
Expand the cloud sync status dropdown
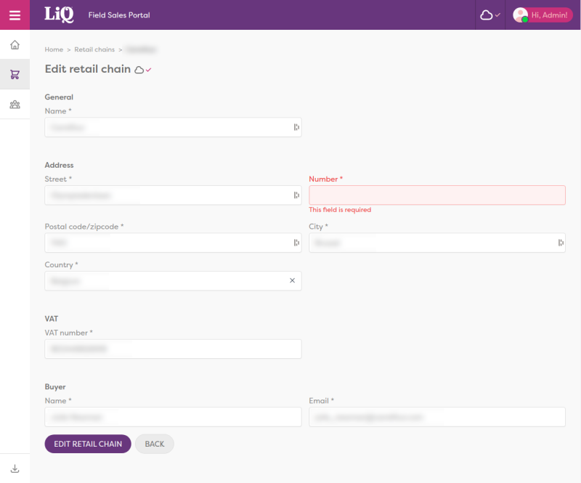(490, 15)
